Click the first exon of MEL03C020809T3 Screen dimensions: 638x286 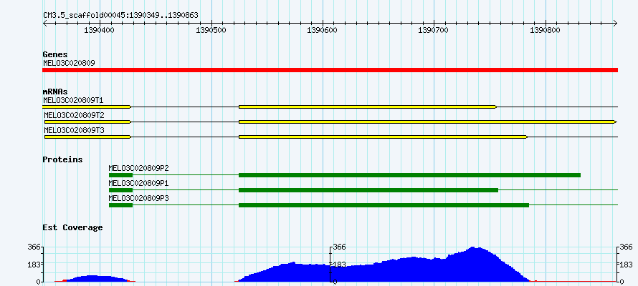pyautogui.click(x=88, y=137)
